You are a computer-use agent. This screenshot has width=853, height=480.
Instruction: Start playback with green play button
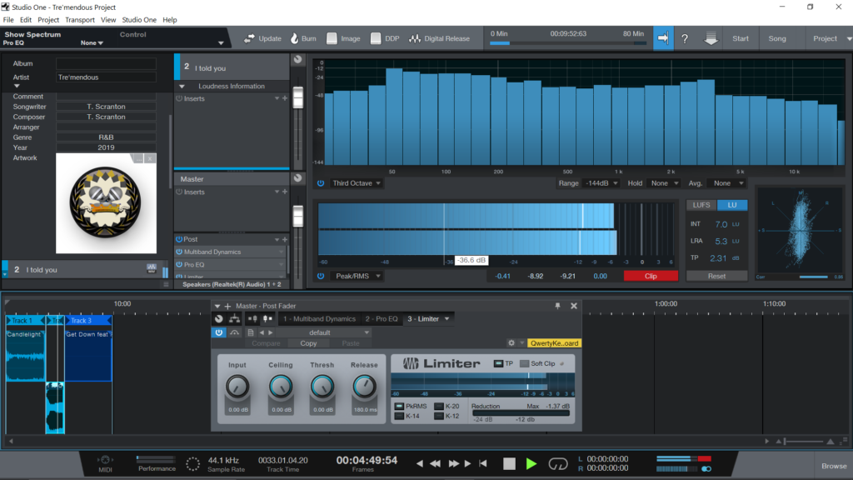531,463
